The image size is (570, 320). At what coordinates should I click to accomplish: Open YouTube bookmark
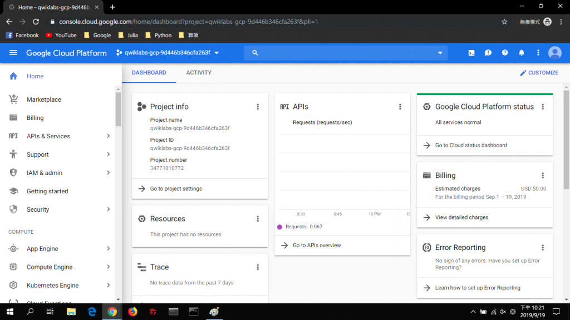[x=61, y=35]
